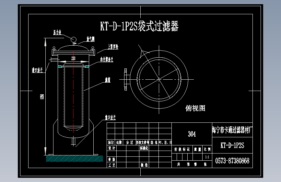Image resolution: width=281 pixels, height=182 pixels.
Task: Click the '分 区' header cell
Action: click(x=129, y=142)
